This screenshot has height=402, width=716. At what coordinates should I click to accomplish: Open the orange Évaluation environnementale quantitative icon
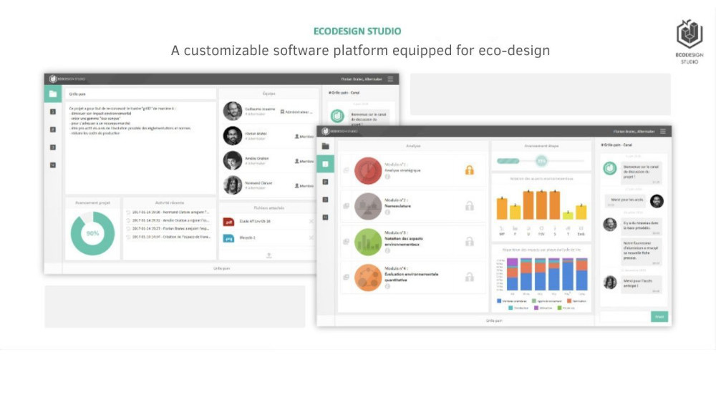coord(368,277)
